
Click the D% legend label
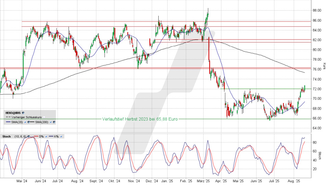point(41,137)
